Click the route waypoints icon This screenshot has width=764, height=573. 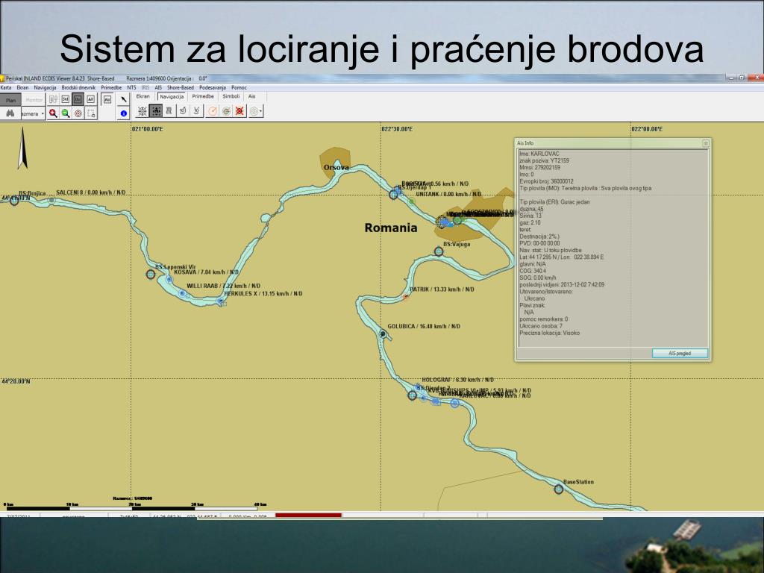point(169,111)
